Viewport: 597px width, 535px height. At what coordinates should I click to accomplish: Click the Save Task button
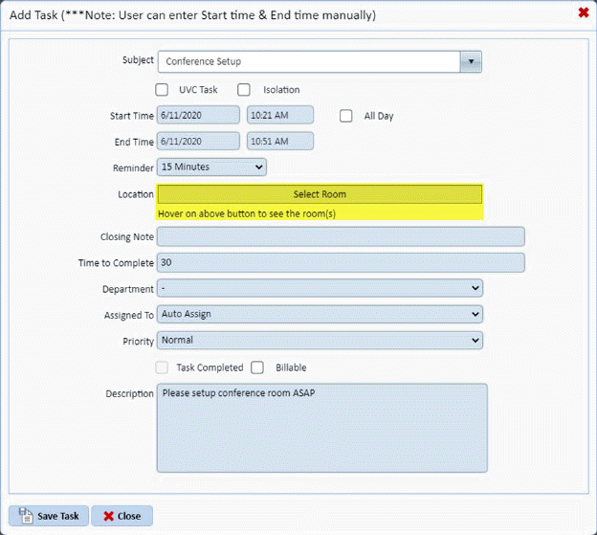[49, 516]
